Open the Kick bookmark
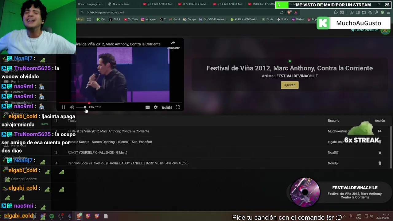The image size is (393, 221). (x=101, y=19)
